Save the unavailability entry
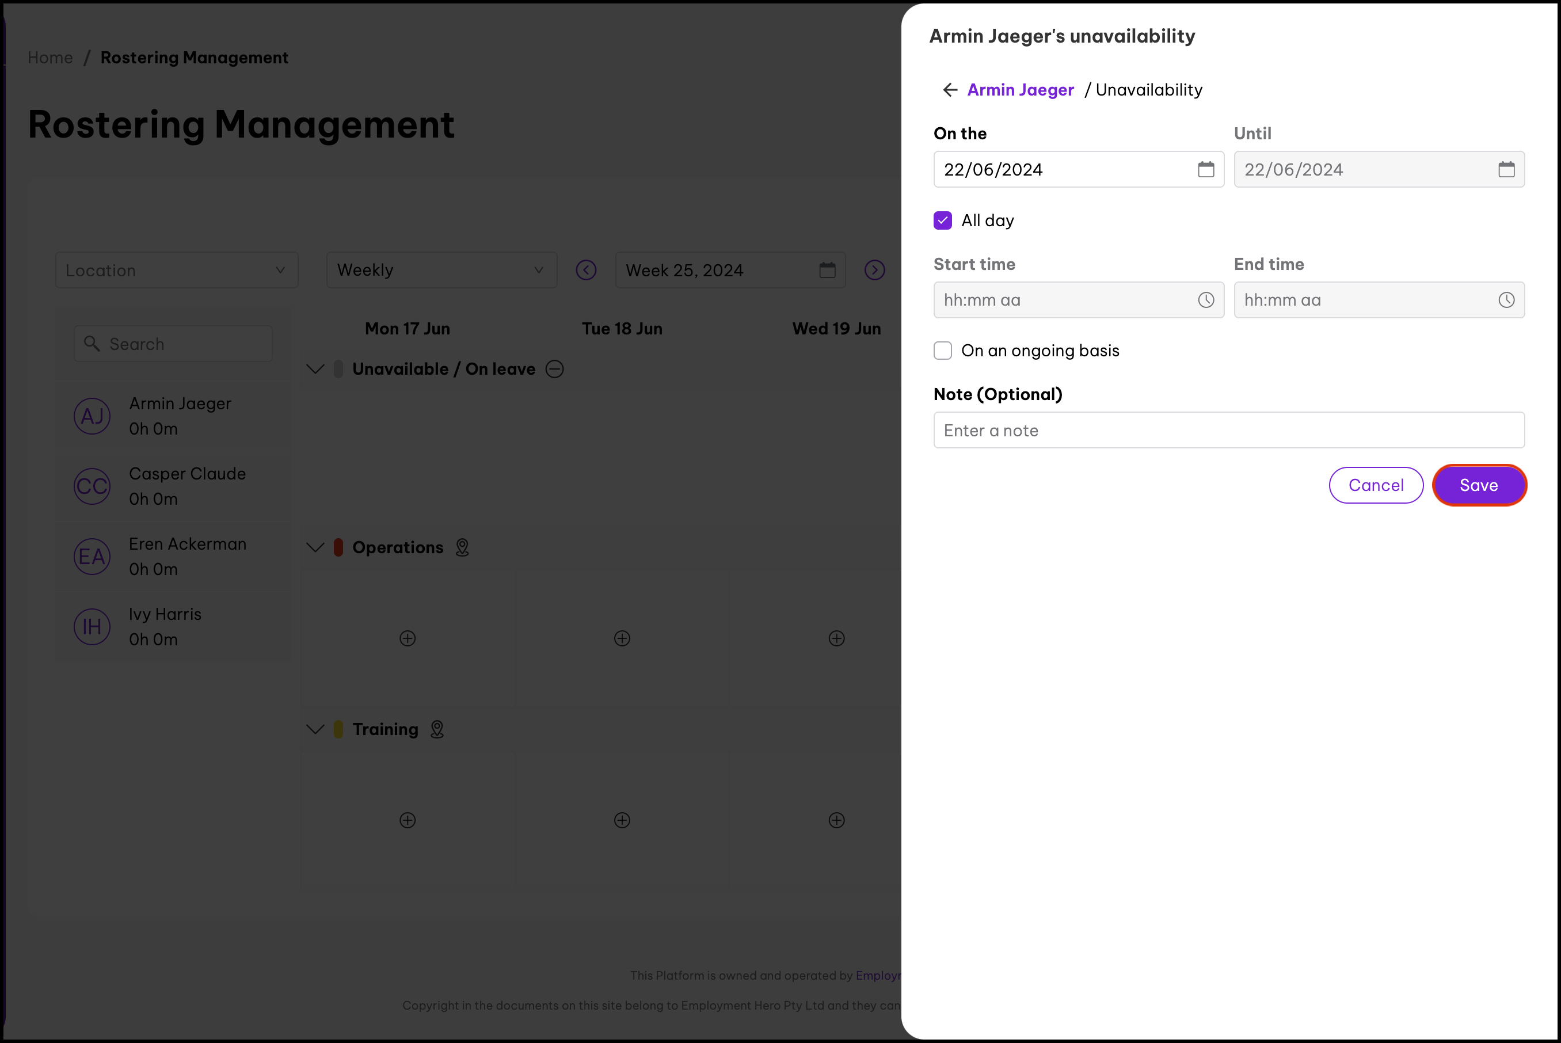The width and height of the screenshot is (1561, 1043). (1478, 486)
